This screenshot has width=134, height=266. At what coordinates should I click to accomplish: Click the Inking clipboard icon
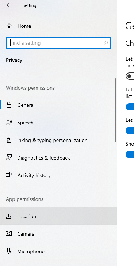9,140
